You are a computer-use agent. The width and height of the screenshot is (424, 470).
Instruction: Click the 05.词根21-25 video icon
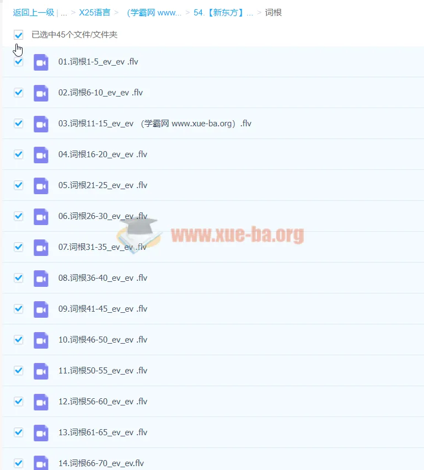pyautogui.click(x=41, y=185)
